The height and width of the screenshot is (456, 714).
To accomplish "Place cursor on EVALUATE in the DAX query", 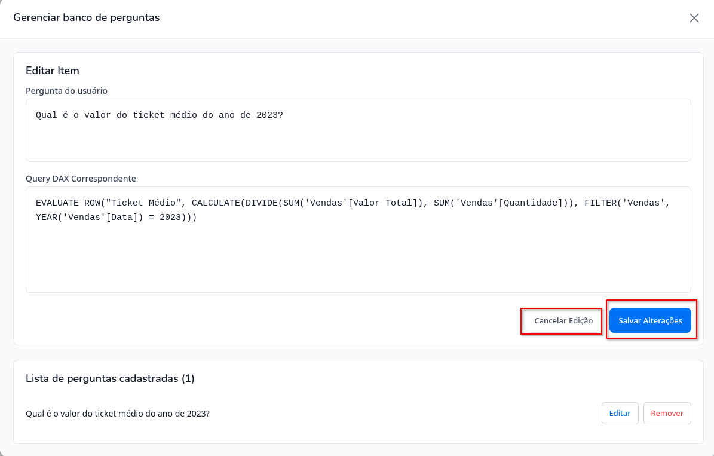I will click(57, 203).
